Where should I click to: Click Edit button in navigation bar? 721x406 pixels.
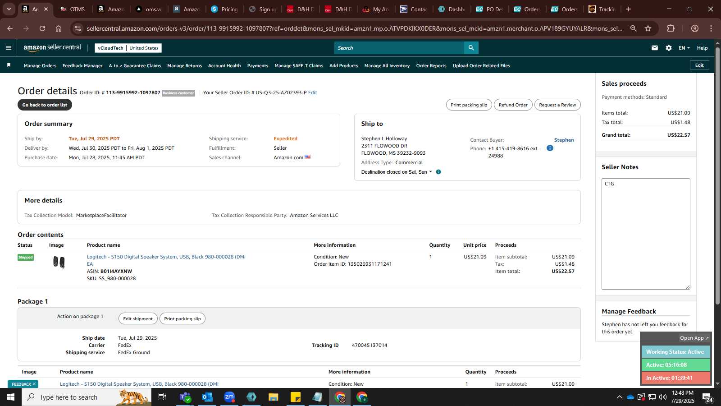click(699, 65)
